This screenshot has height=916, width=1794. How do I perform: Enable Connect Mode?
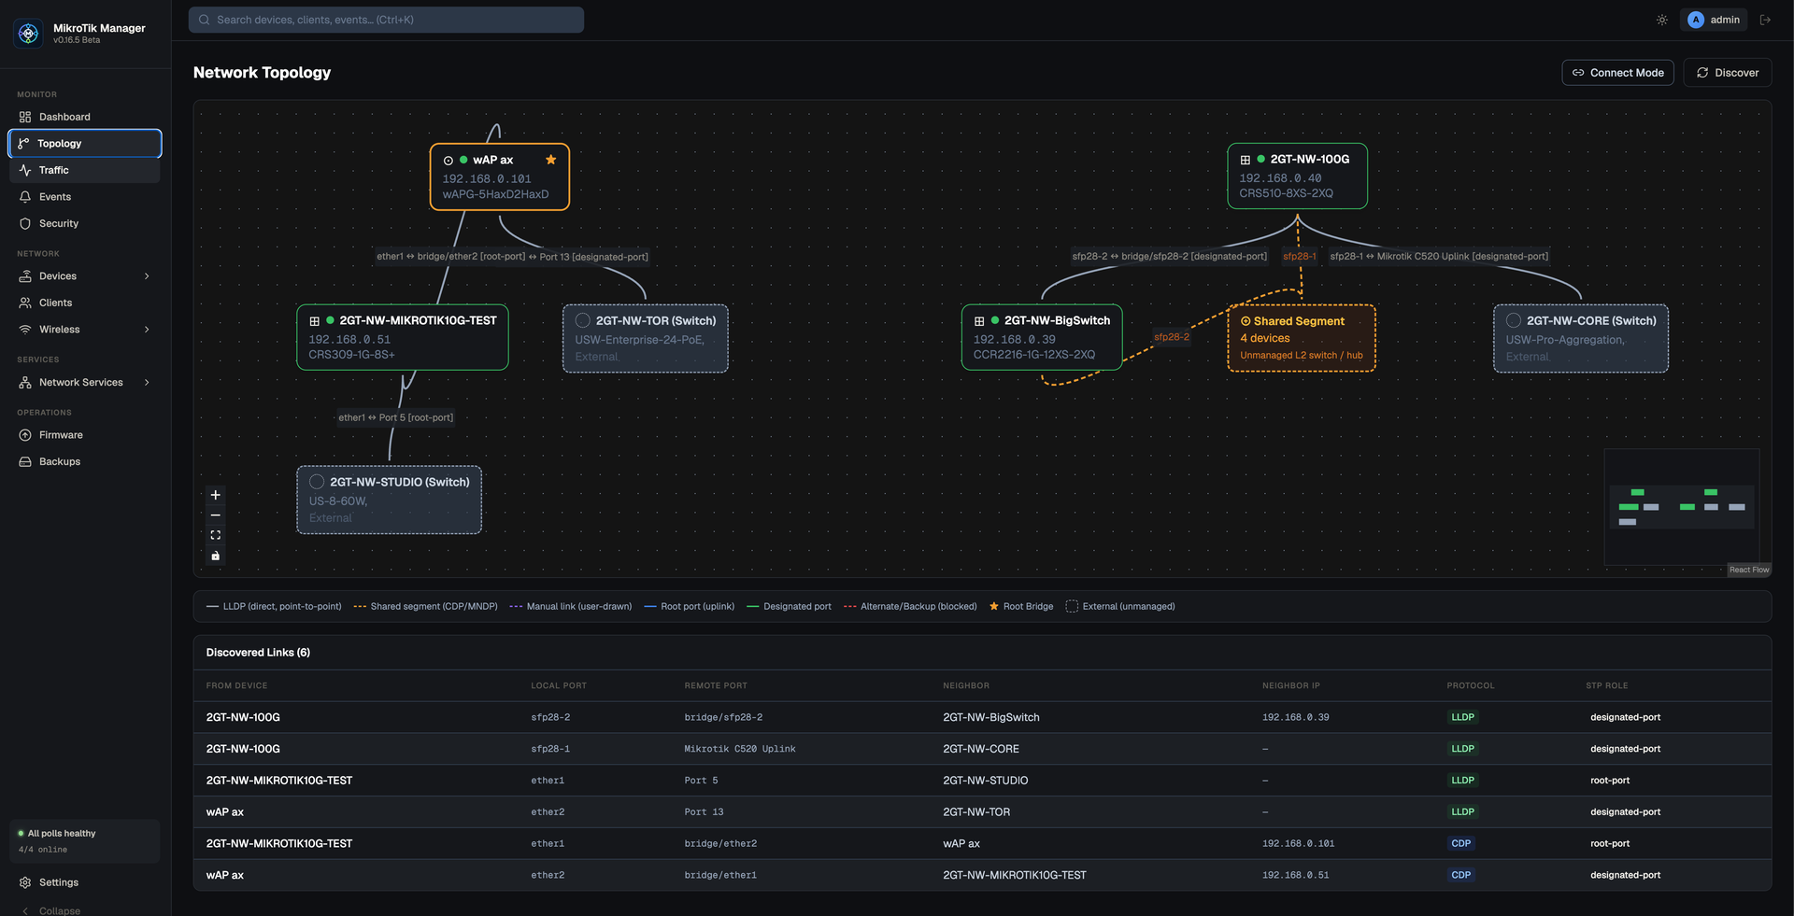(1618, 73)
